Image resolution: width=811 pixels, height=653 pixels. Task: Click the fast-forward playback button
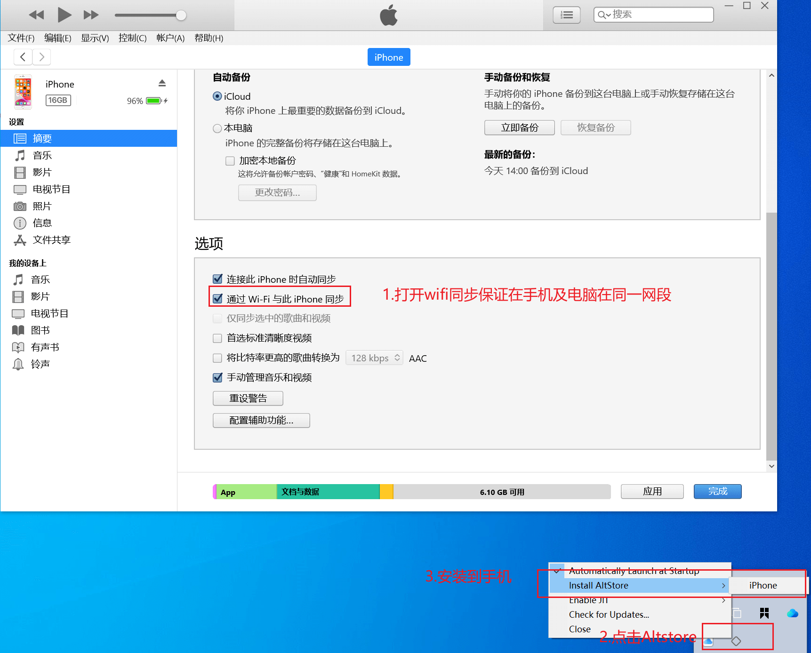click(91, 15)
